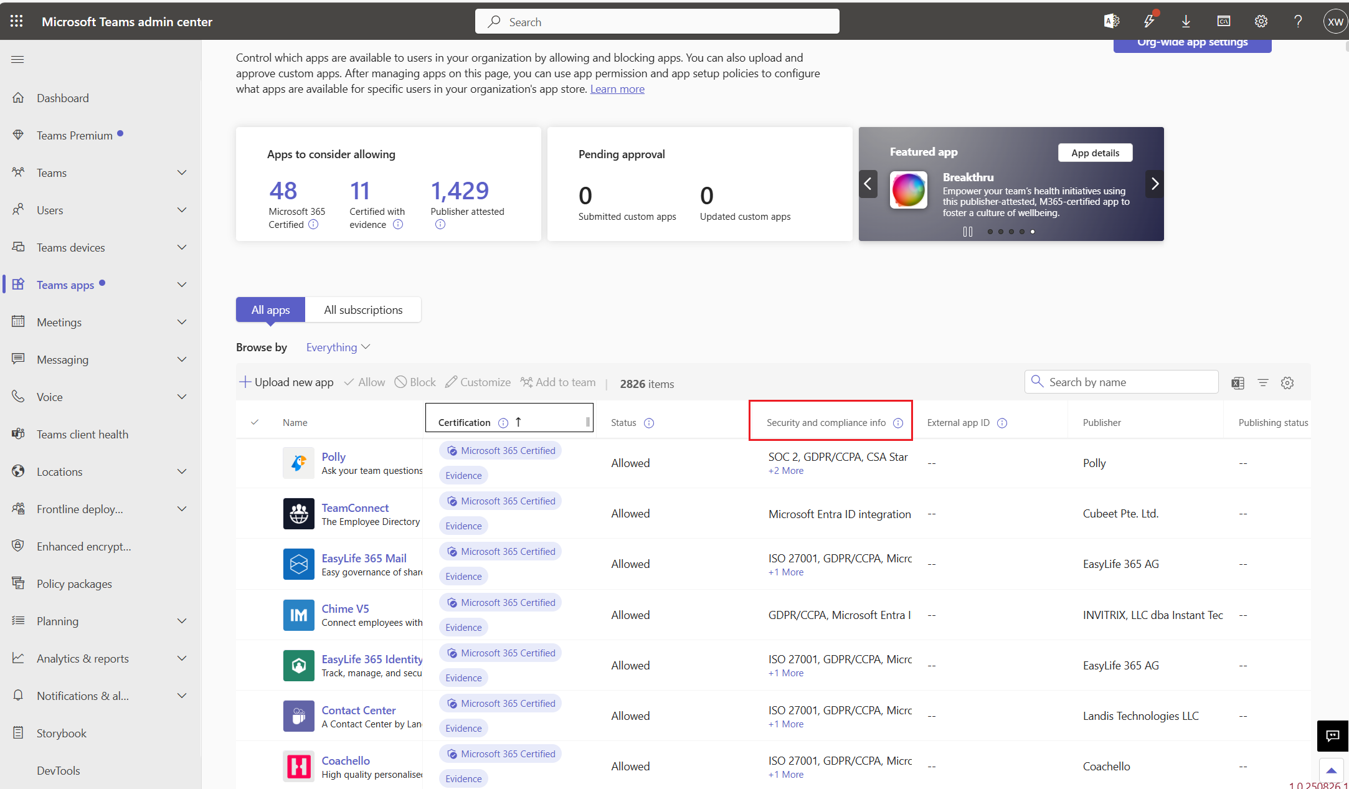Open the help question mark icon
This screenshot has height=789, width=1349.
pos(1298,21)
